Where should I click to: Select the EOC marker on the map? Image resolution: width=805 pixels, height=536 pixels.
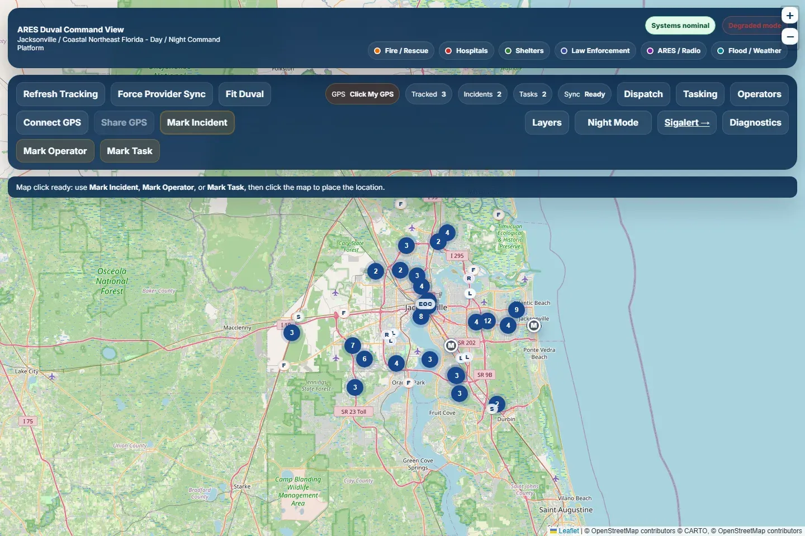[x=425, y=304]
